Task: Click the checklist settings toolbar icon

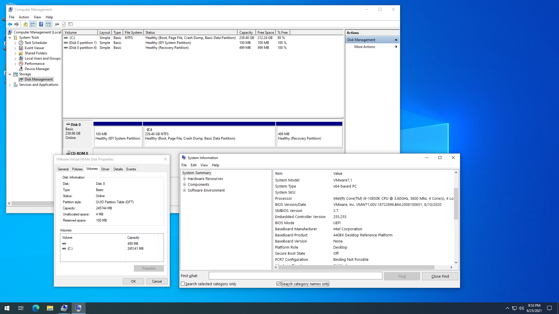Action: pos(70,24)
